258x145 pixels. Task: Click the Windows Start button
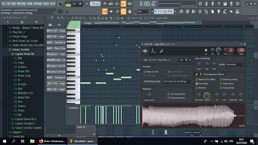pos(5,141)
